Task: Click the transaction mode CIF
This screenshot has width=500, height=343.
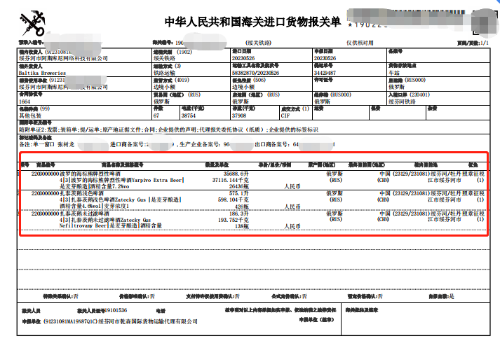Action: 285,115
